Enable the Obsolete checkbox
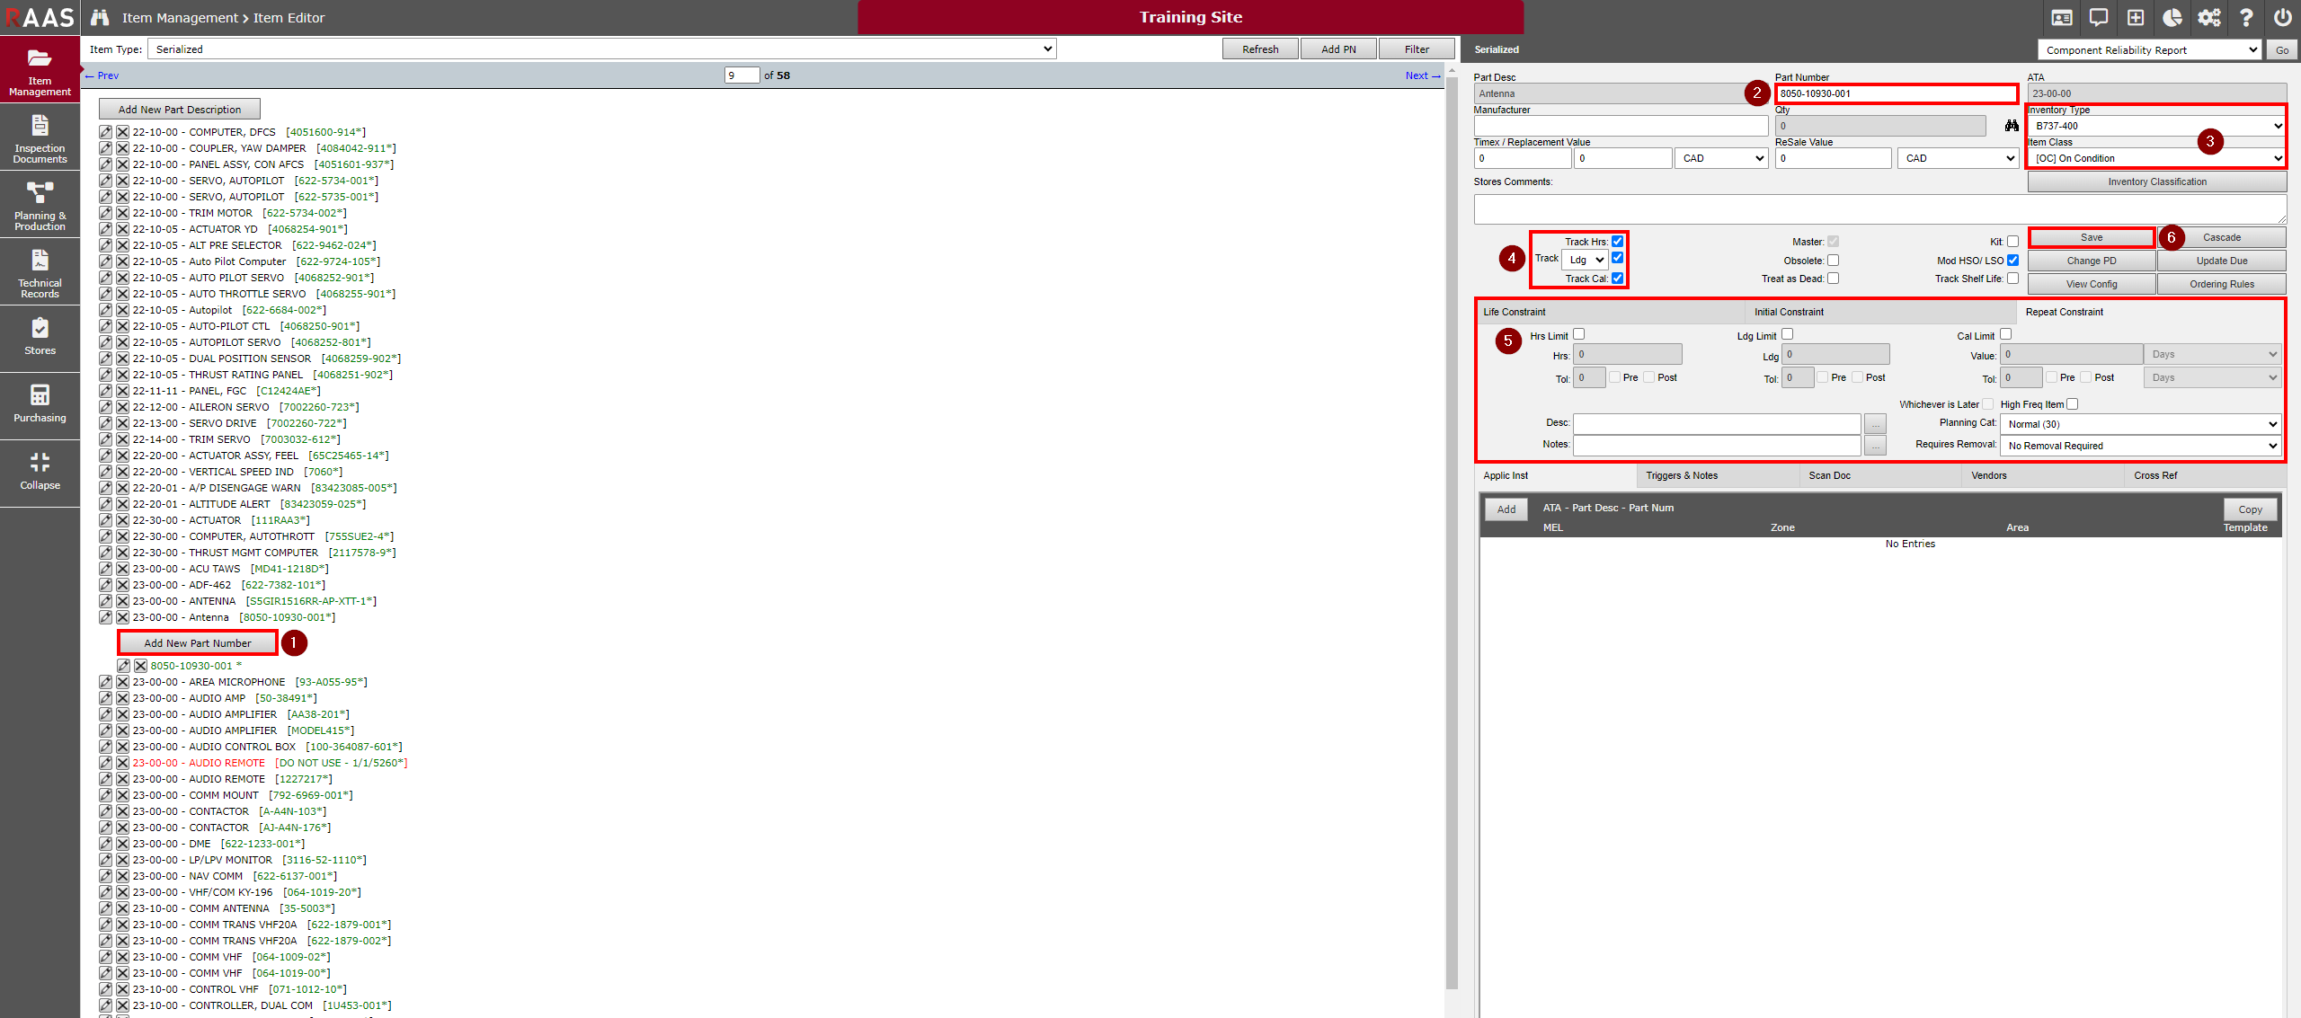 (x=1833, y=261)
